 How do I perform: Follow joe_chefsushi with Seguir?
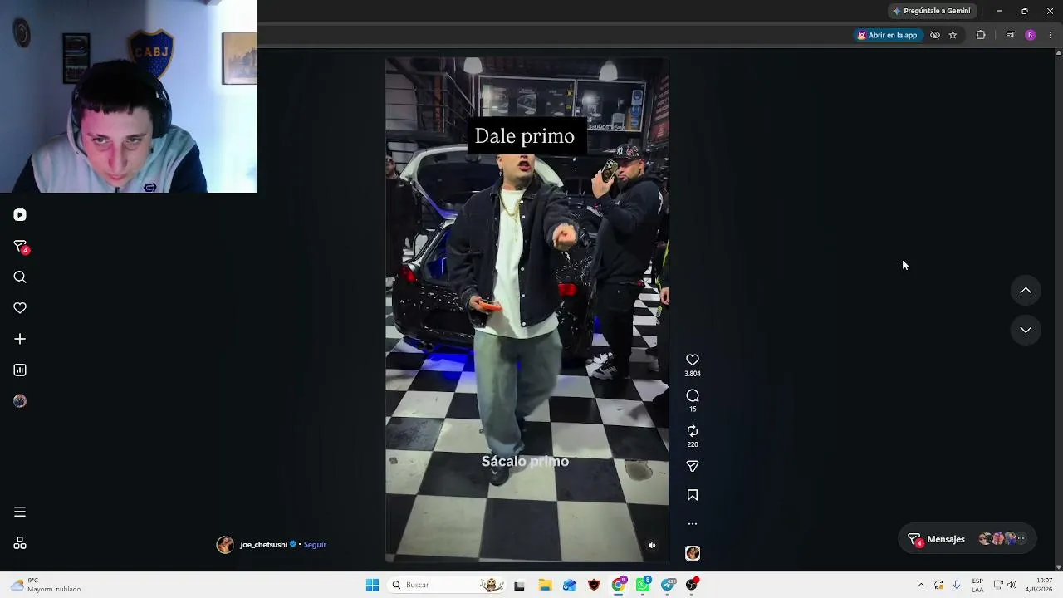tap(315, 545)
